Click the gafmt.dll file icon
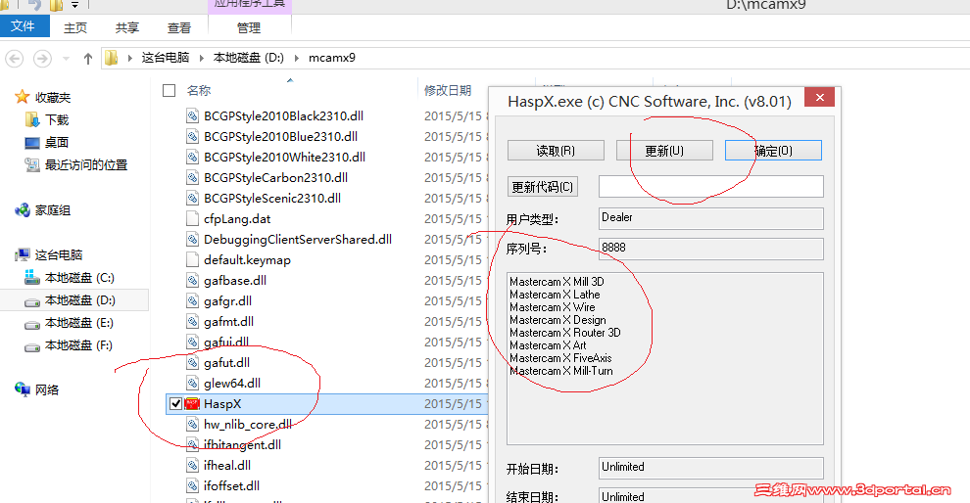 tap(192, 321)
